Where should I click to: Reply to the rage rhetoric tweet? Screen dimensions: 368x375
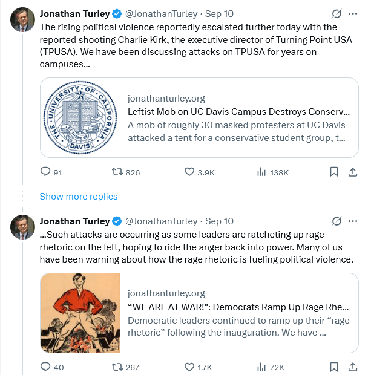[45, 367]
